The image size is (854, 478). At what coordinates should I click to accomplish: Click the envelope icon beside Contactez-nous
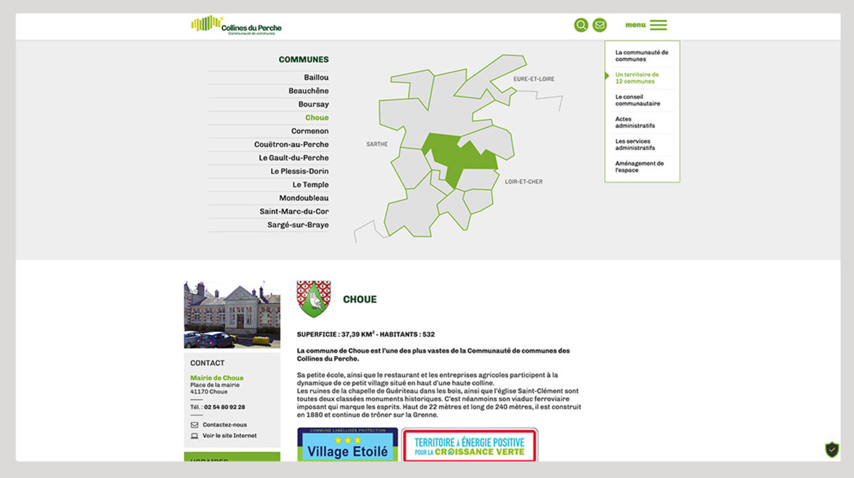tap(195, 425)
